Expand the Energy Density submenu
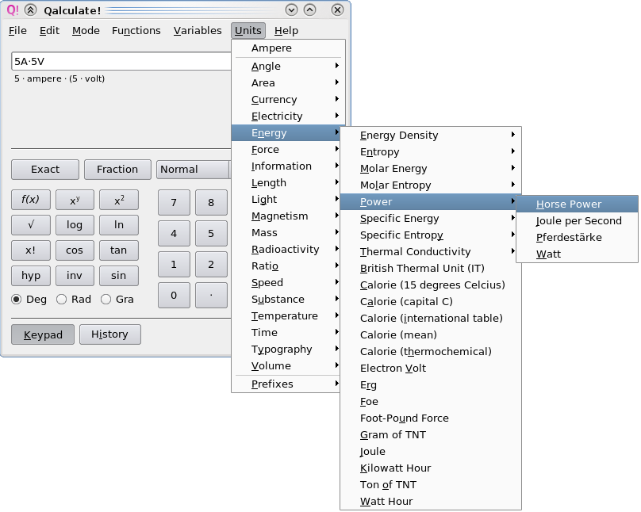Screen dimensions: 641x512 (x=431, y=136)
